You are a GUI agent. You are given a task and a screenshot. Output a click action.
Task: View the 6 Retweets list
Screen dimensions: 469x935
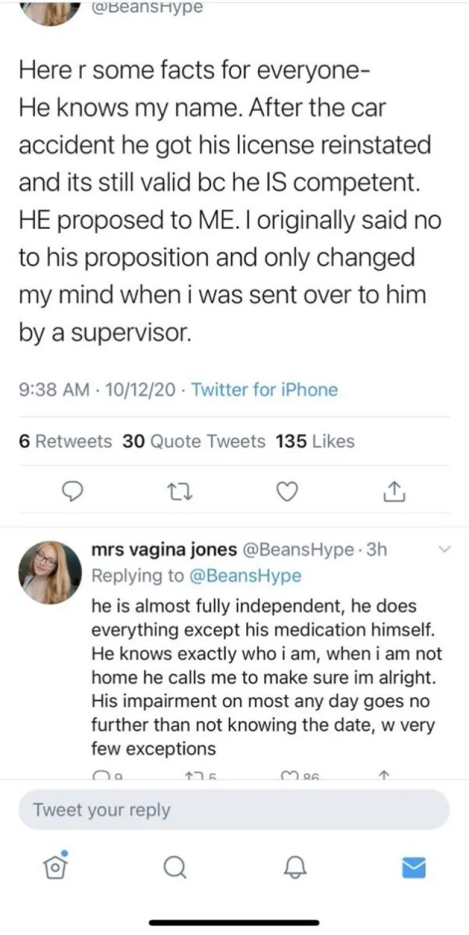(x=65, y=441)
